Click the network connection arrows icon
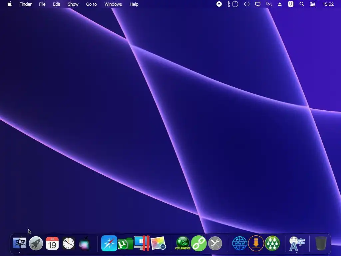This screenshot has height=256, width=341. pos(247,4)
